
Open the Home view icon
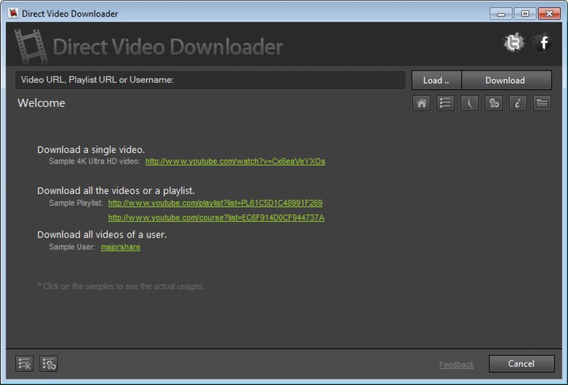(421, 103)
